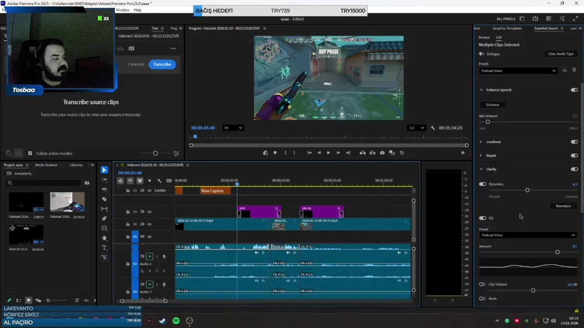Open Quick Export share icon

535,19
